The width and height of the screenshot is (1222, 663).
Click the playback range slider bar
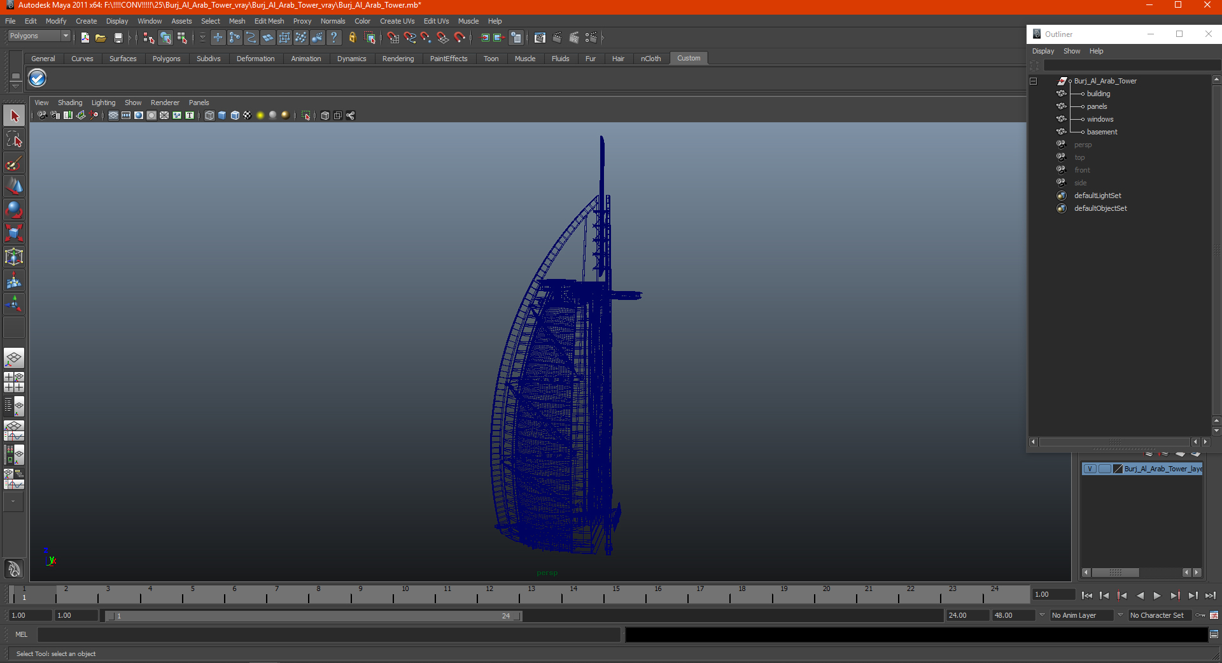[313, 616]
